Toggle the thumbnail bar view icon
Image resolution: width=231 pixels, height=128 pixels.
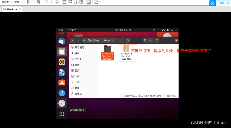click(70, 2)
